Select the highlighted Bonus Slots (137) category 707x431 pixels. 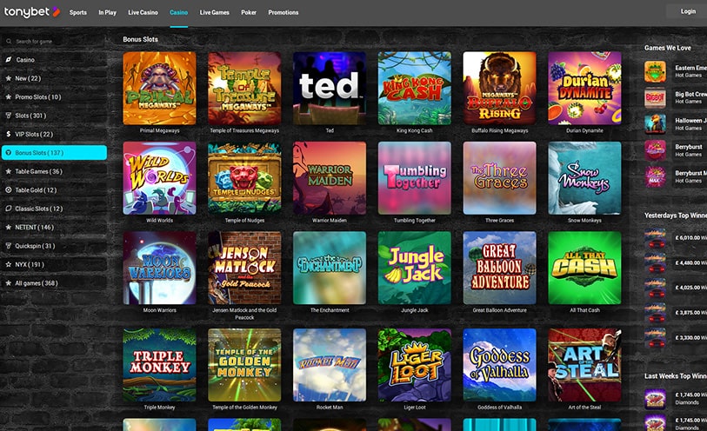click(x=54, y=153)
